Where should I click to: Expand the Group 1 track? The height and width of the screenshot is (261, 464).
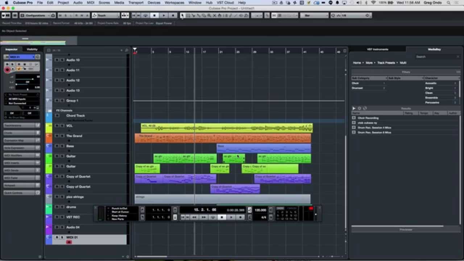(x=48, y=100)
